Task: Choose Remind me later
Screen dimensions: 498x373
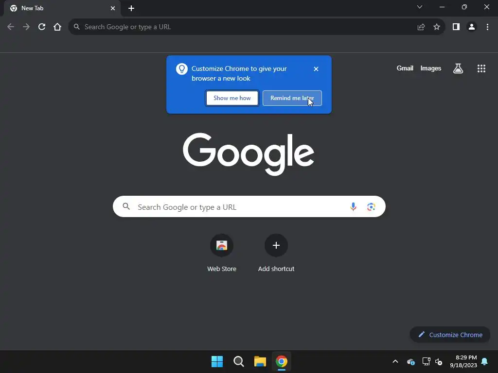Action: 292,98
